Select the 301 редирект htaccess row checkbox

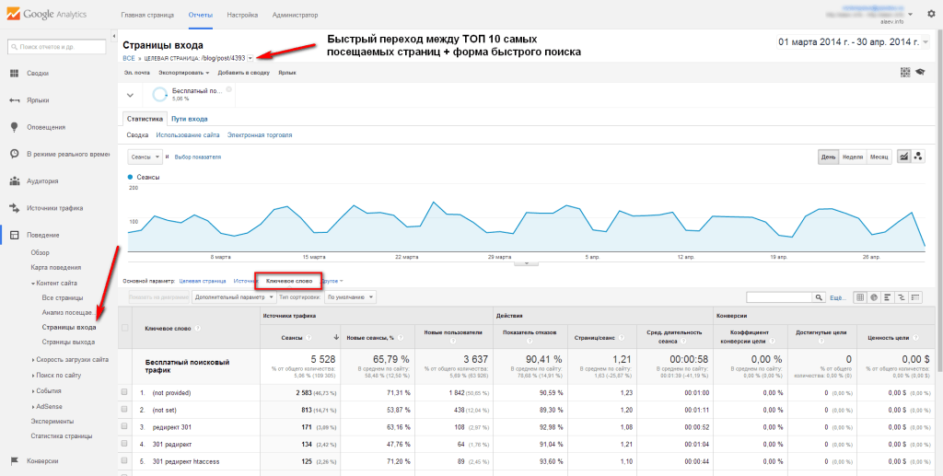click(x=124, y=462)
